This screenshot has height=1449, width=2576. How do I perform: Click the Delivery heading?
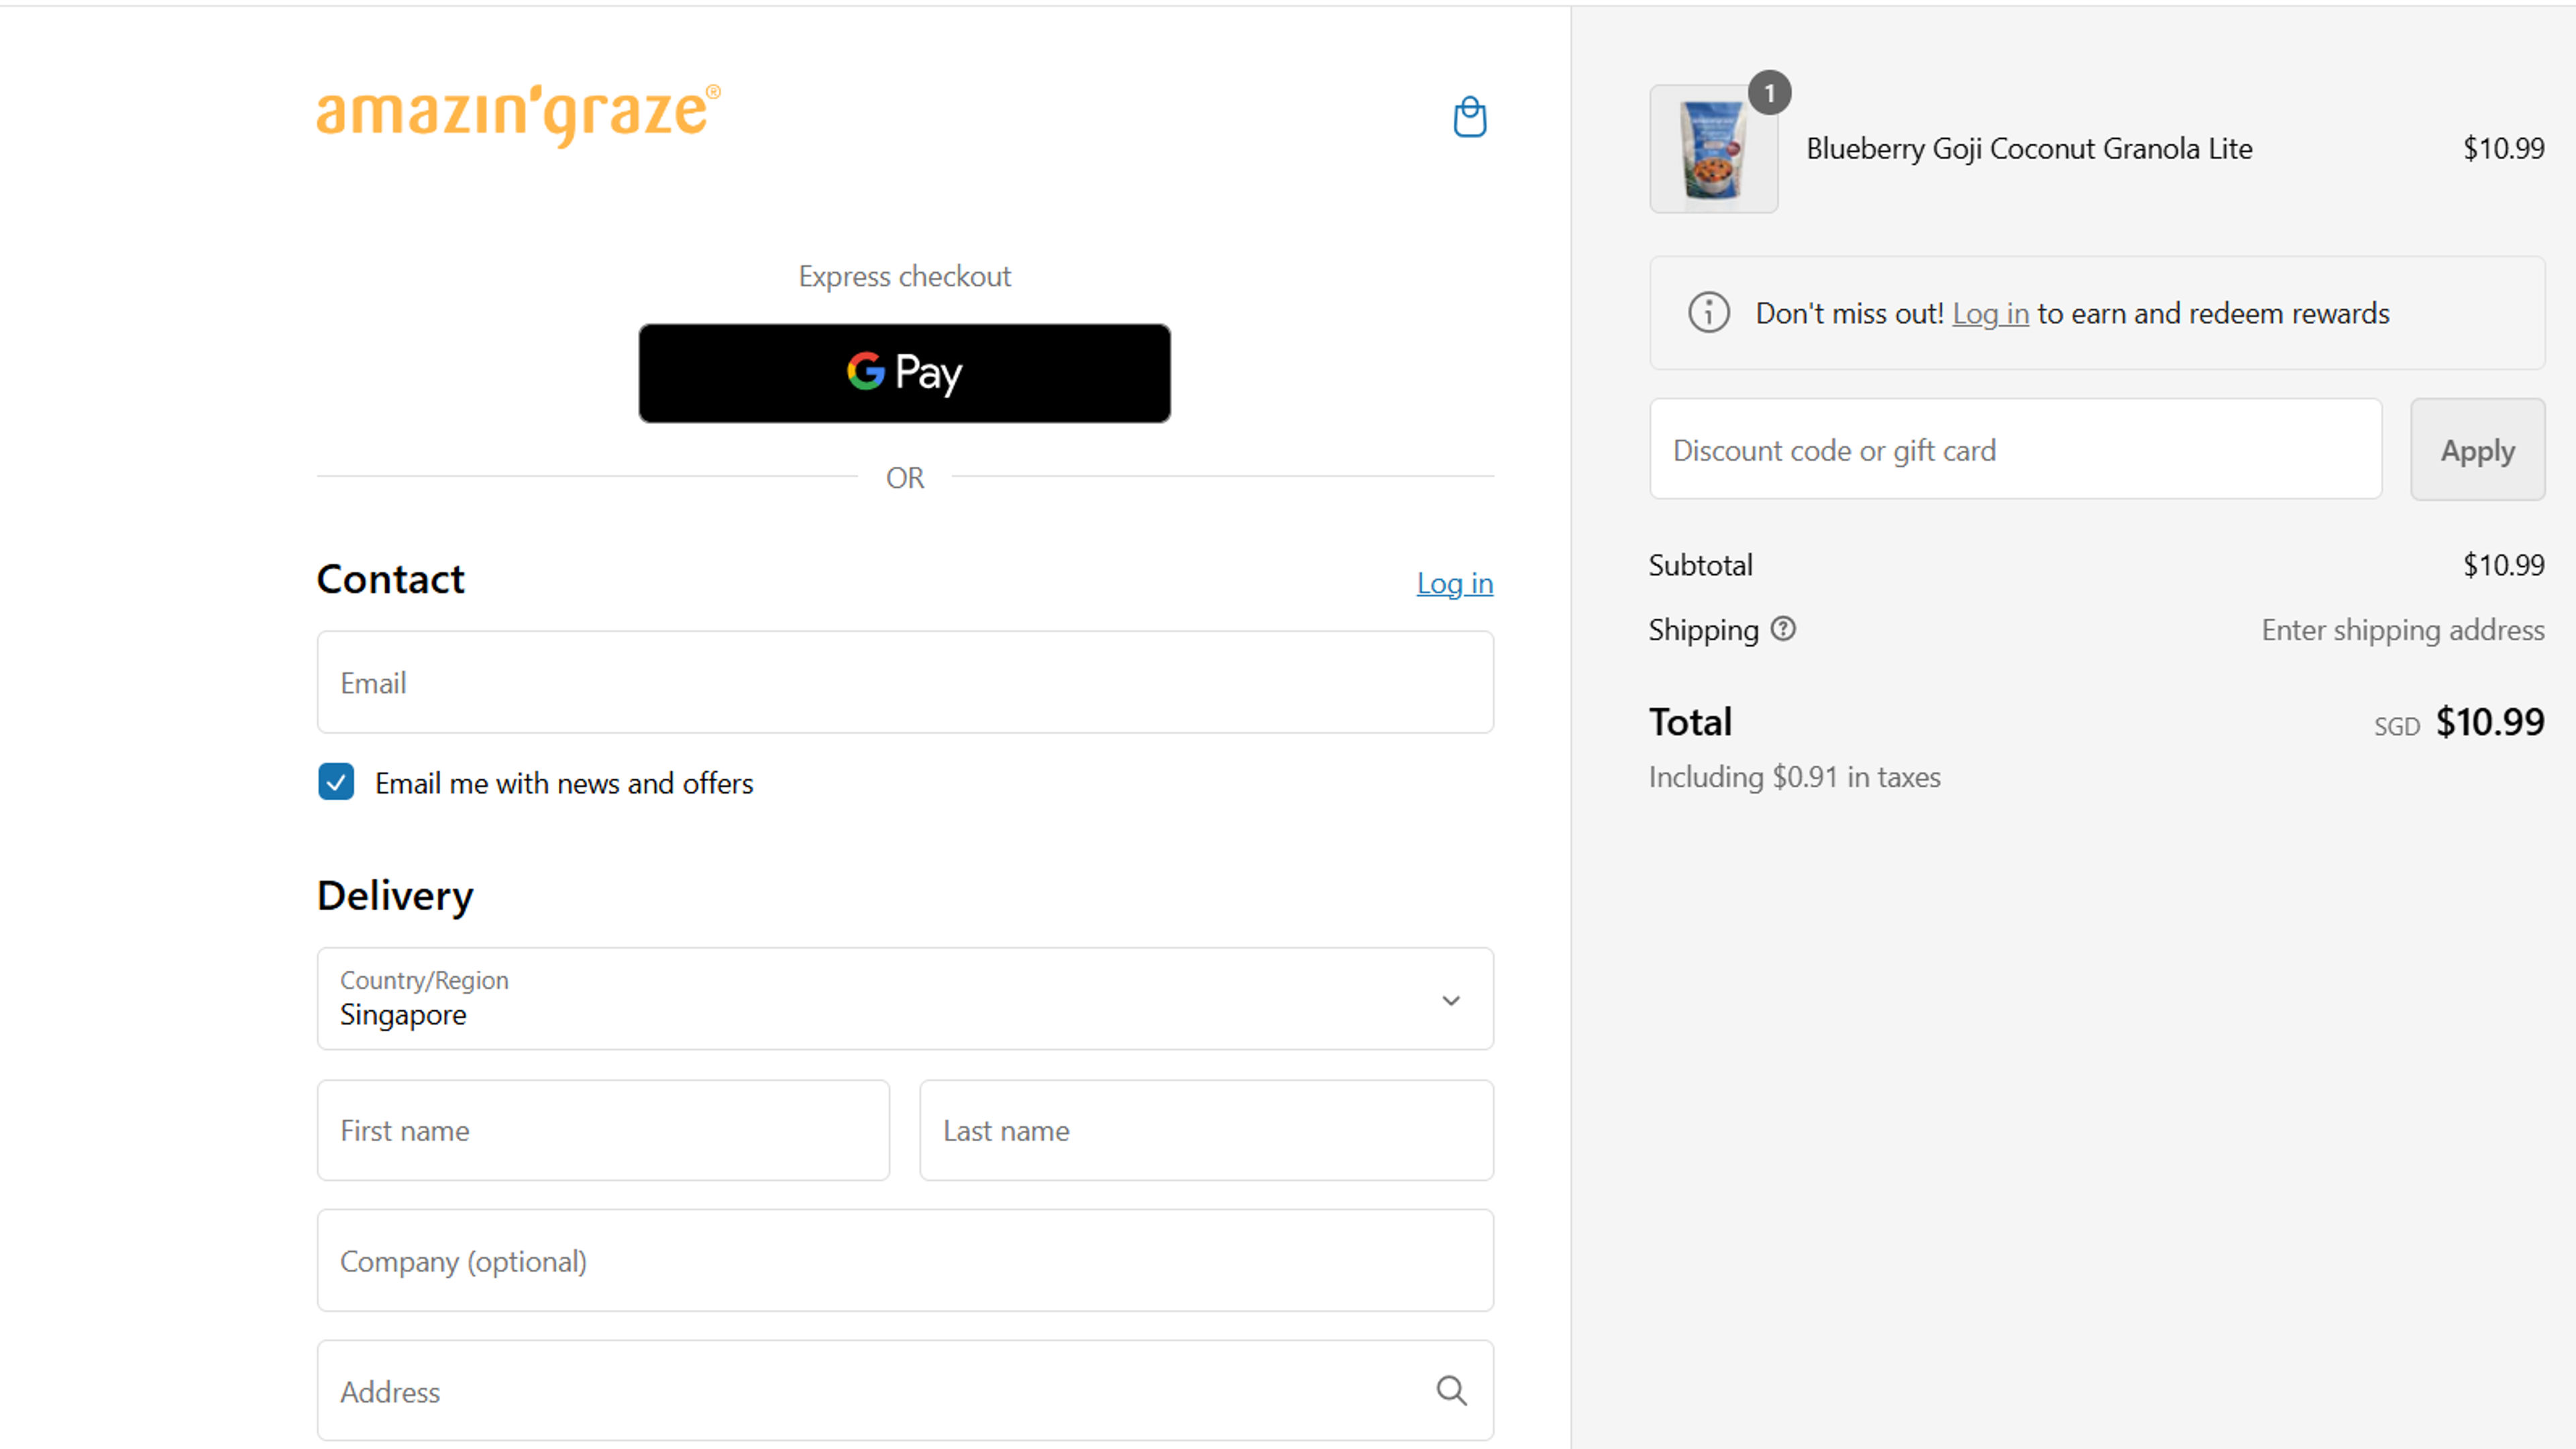pyautogui.click(x=395, y=896)
